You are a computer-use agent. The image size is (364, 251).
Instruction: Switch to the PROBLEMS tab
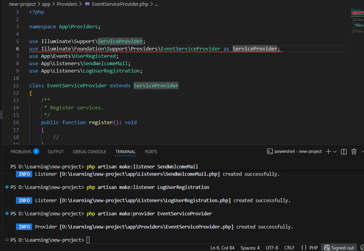tap(21, 152)
